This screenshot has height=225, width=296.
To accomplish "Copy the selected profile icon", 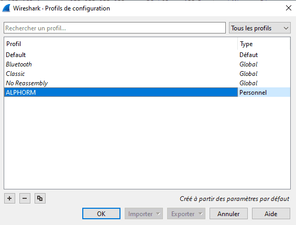I will [x=40, y=198].
